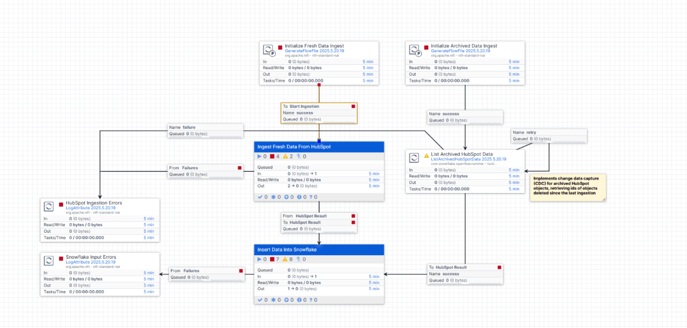
Task: Click the Tasks/Time row of Initialize Fresh Data Ingest
Action: click(x=319, y=81)
